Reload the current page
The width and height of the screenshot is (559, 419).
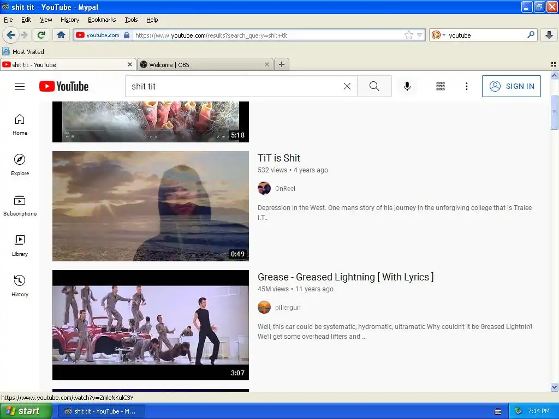click(41, 35)
